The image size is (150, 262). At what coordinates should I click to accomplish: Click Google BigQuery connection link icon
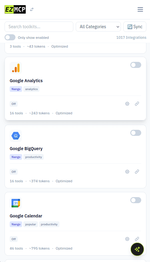point(137,172)
